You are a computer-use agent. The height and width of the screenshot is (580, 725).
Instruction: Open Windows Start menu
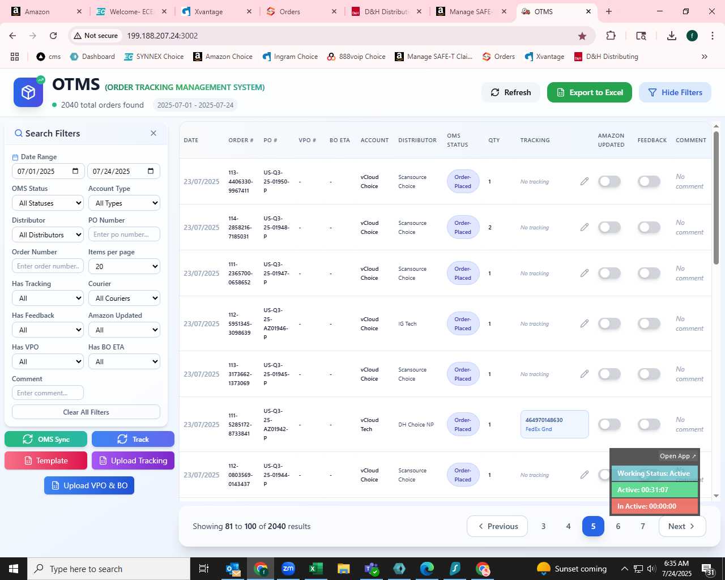coord(14,569)
